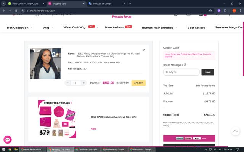This screenshot has width=244, height=152.
Task: Switch to Atom Retro Mod taskbar window
Action: point(33,149)
